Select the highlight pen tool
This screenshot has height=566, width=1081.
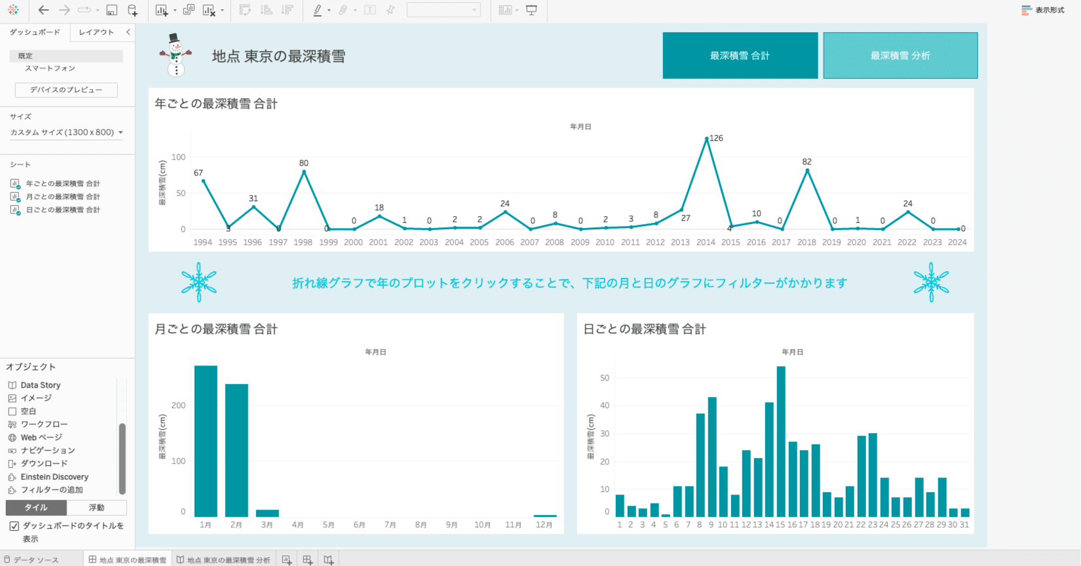click(x=318, y=10)
